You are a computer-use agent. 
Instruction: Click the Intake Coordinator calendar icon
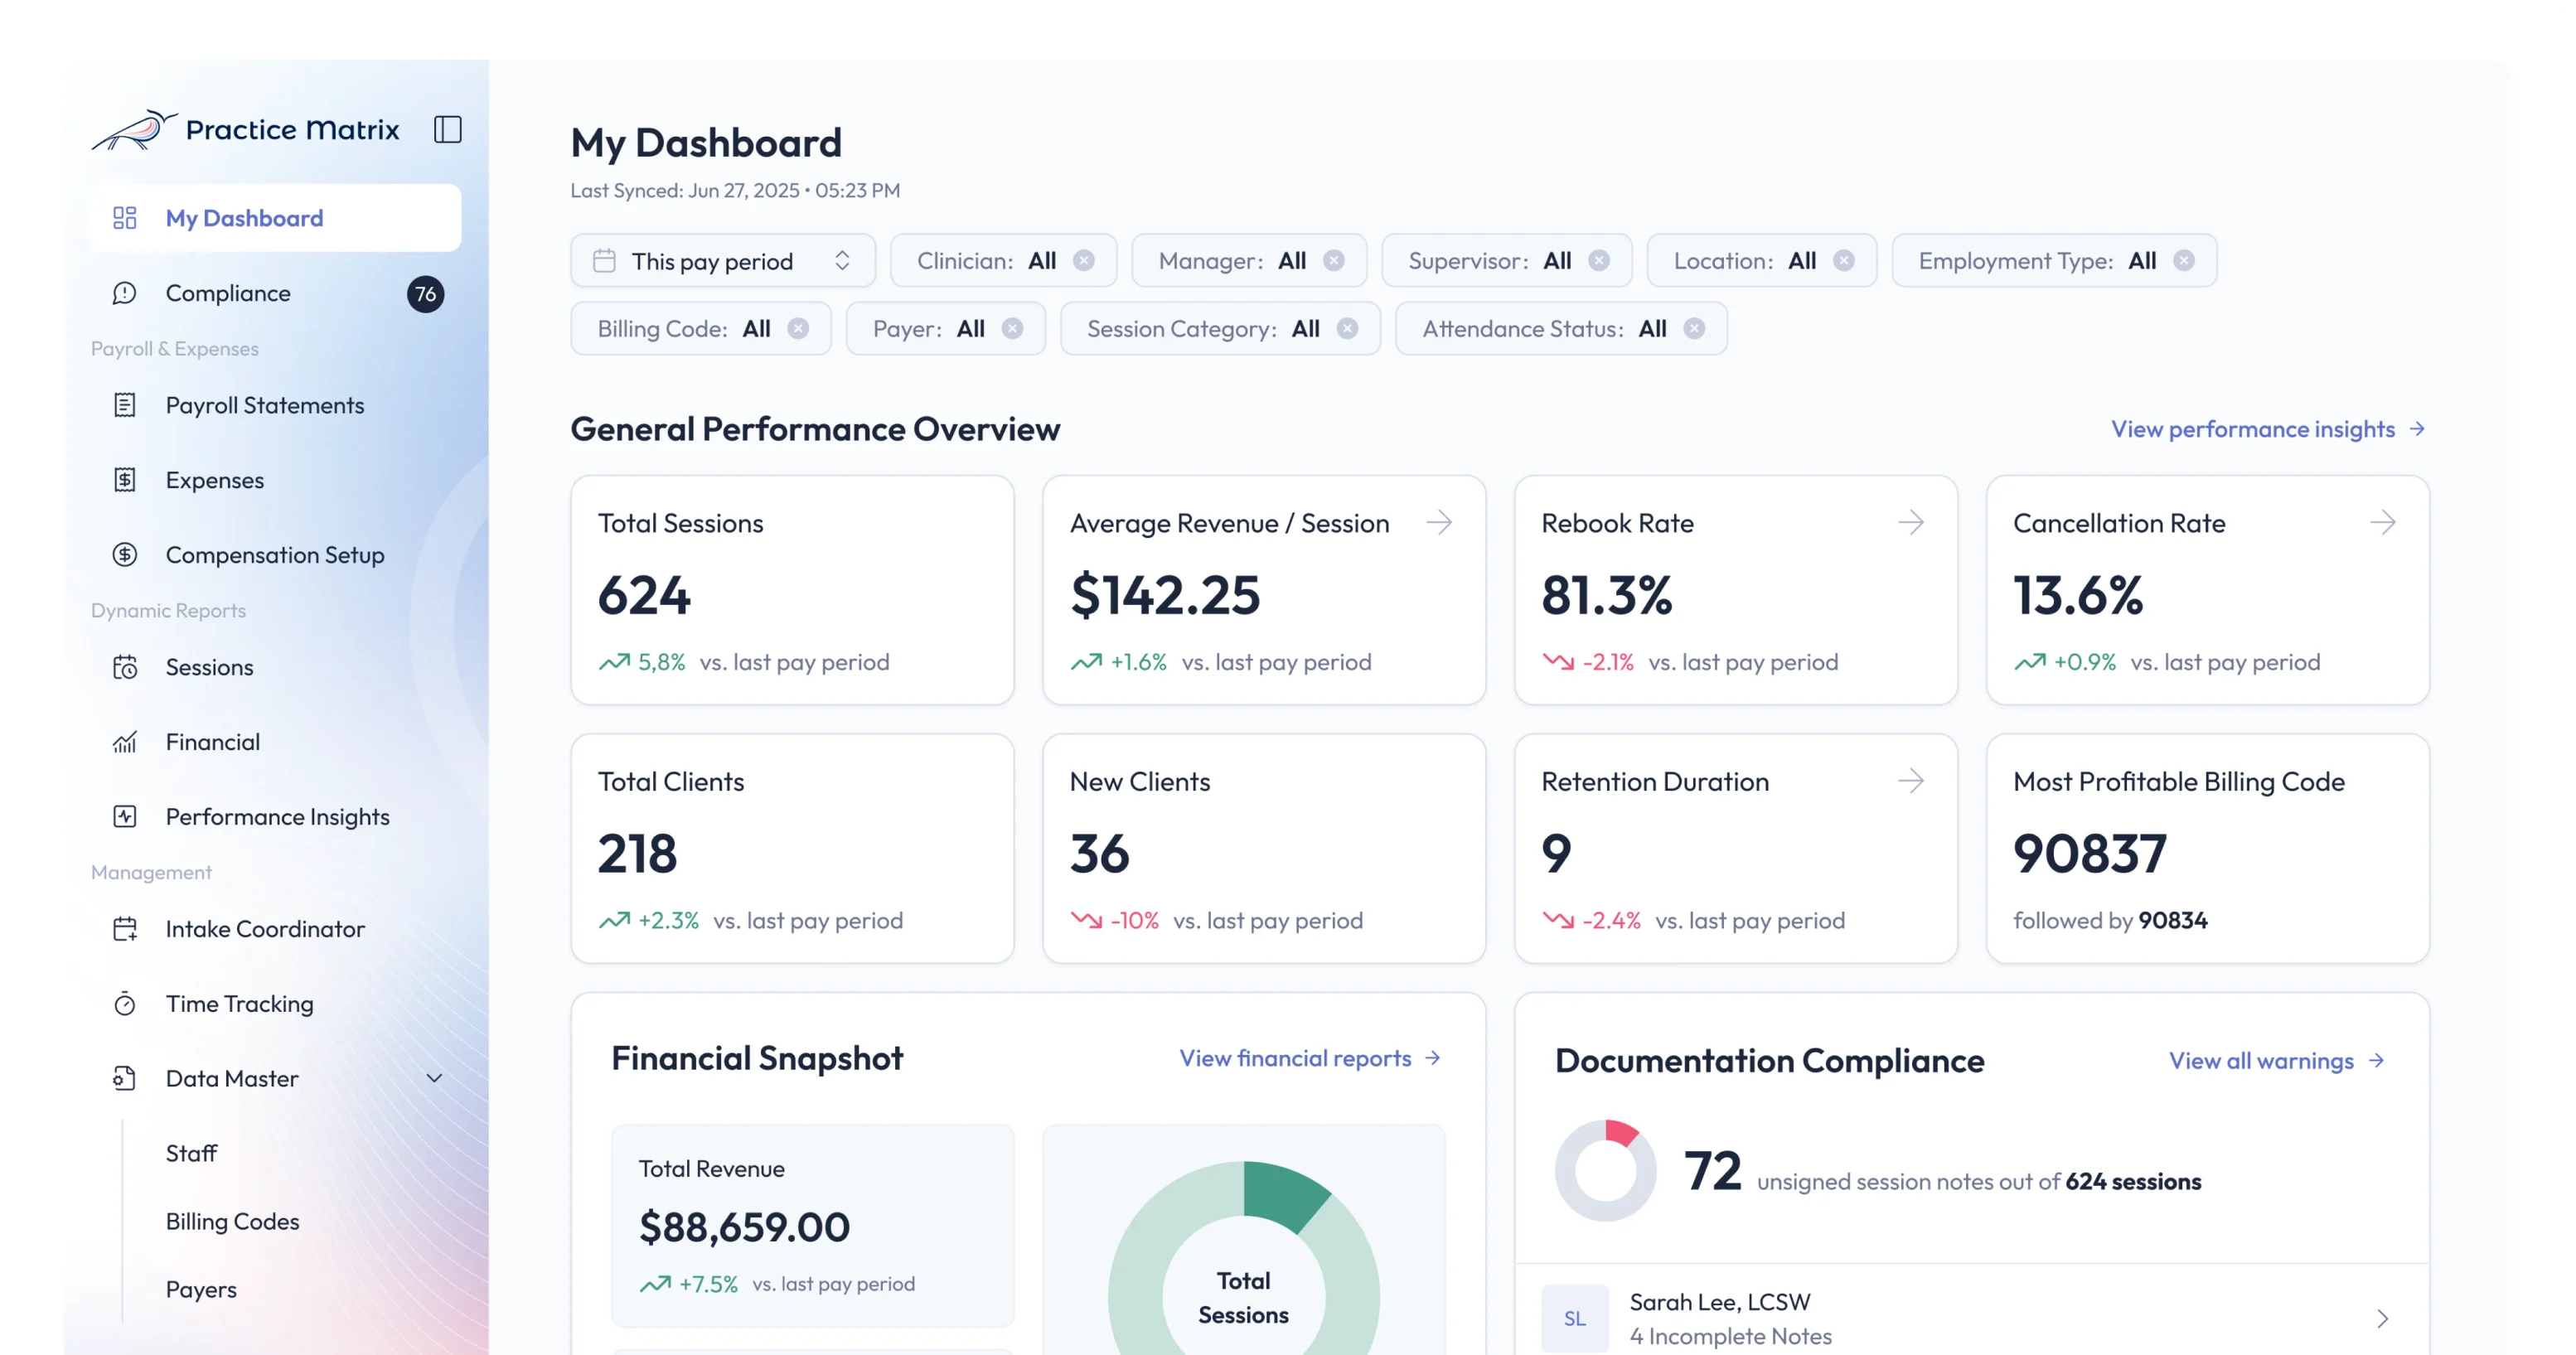pyautogui.click(x=125, y=929)
